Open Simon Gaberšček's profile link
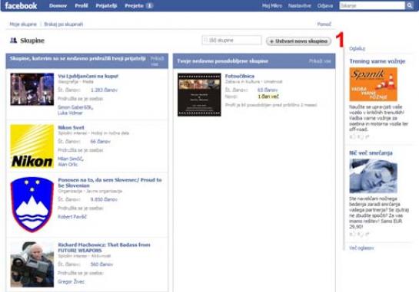This screenshot has height=292, width=419. [75, 107]
